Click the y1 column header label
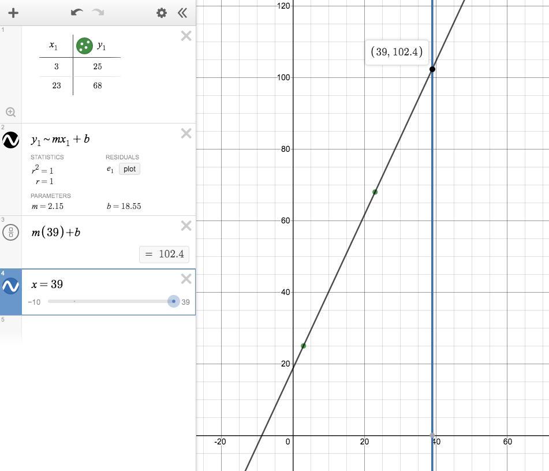Viewport: 549px width, 471px height. pos(102,46)
